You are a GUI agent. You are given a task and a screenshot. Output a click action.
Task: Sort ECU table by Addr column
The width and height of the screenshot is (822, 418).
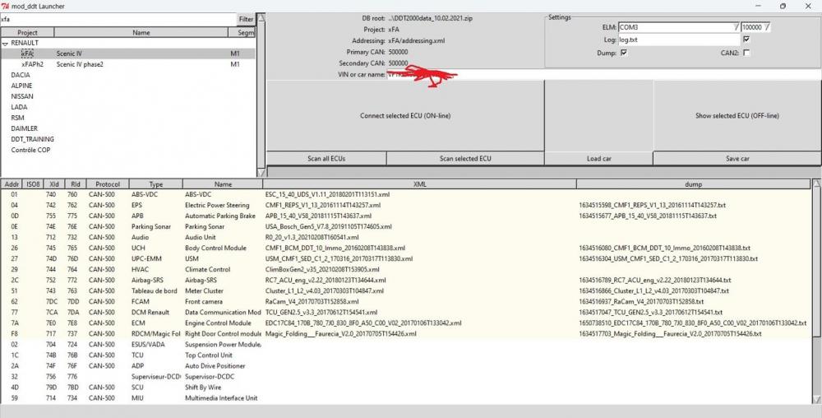point(12,184)
